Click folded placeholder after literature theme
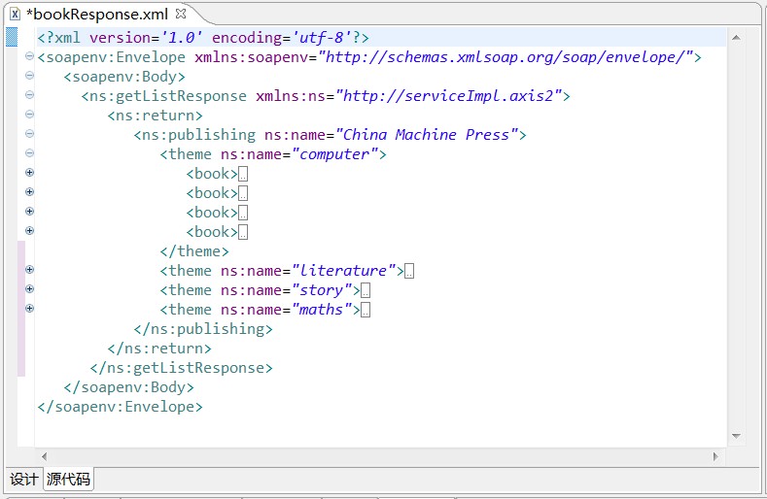This screenshot has height=499, width=767. (x=409, y=271)
